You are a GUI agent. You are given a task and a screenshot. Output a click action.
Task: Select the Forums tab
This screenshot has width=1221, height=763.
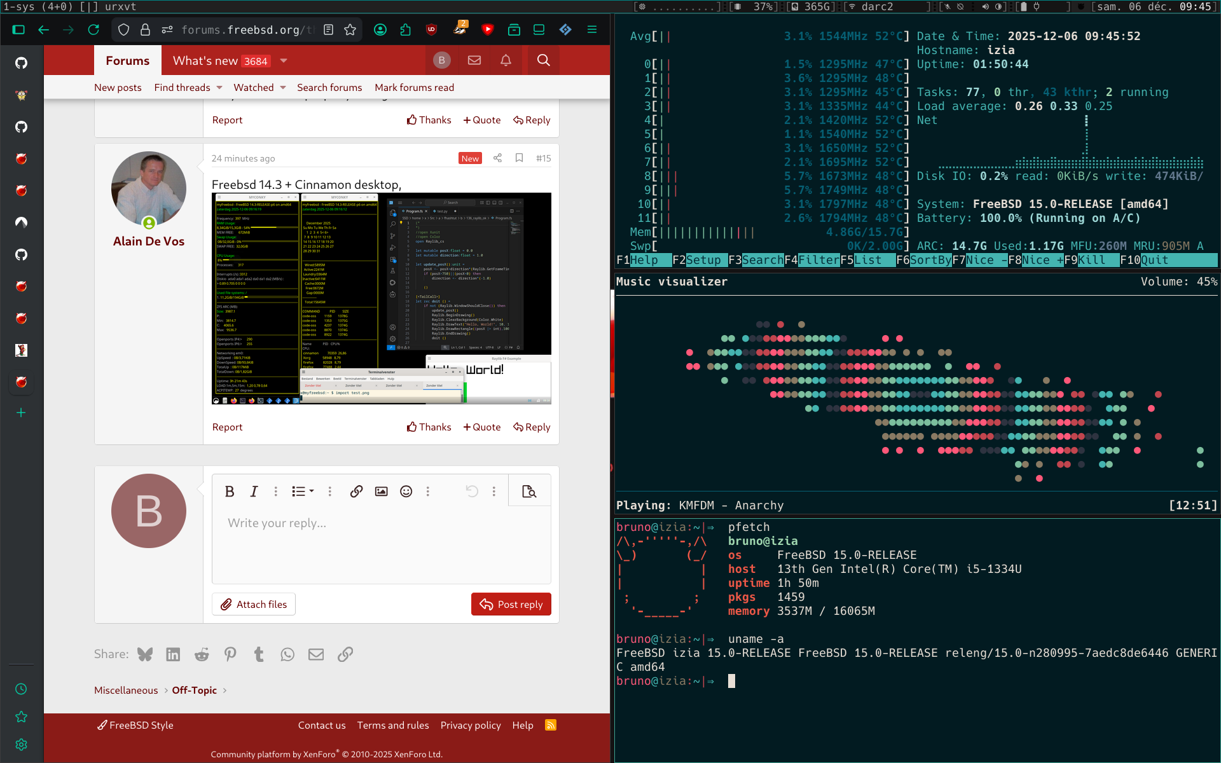point(127,61)
